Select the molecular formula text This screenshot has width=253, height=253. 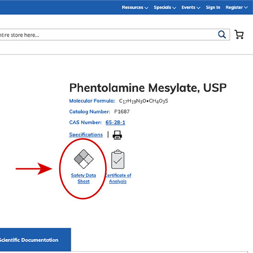[x=144, y=101]
